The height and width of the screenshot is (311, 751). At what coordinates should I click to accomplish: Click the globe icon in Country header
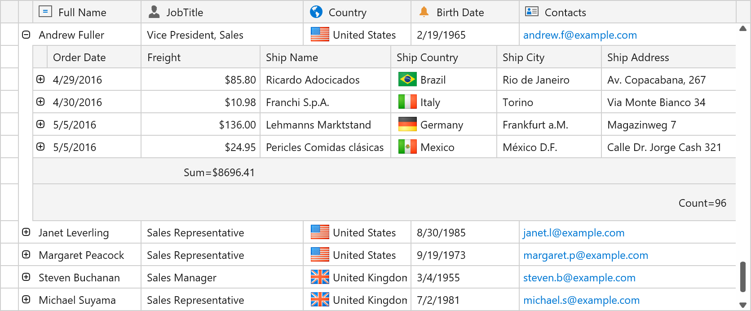tap(316, 12)
